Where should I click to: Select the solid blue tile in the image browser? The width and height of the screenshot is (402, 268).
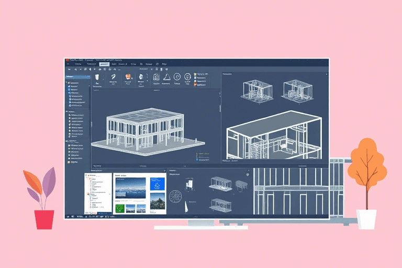(x=157, y=185)
